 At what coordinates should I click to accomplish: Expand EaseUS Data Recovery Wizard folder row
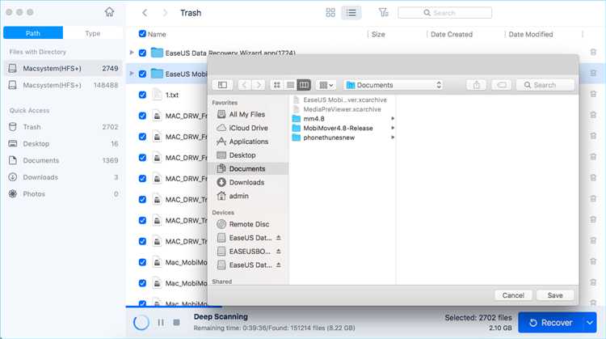point(132,53)
